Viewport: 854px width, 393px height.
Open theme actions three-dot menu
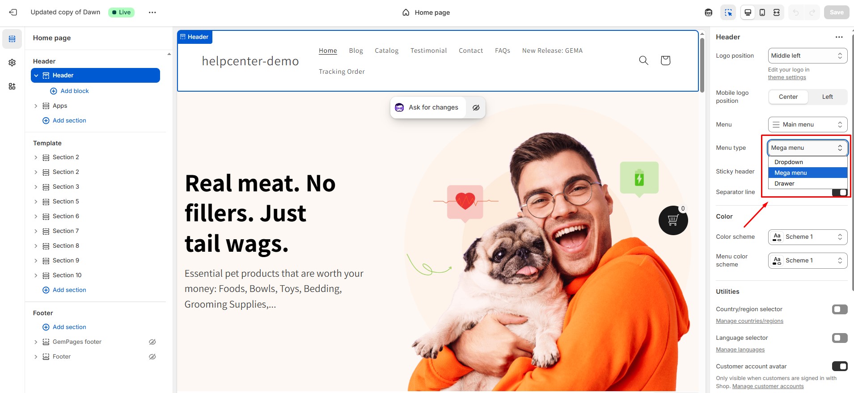coord(152,13)
